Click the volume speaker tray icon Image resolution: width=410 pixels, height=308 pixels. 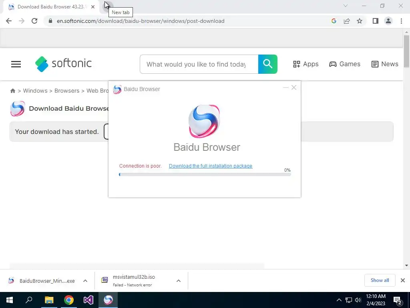click(358, 300)
